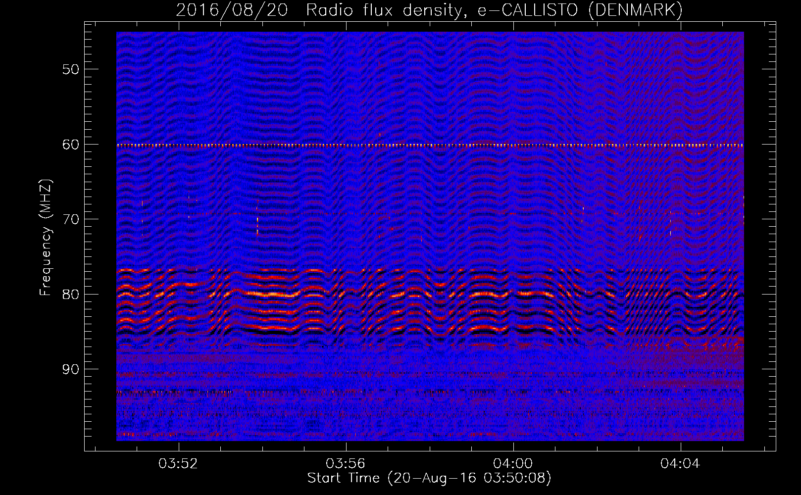Click the '03:52' time tick label

coord(178,464)
